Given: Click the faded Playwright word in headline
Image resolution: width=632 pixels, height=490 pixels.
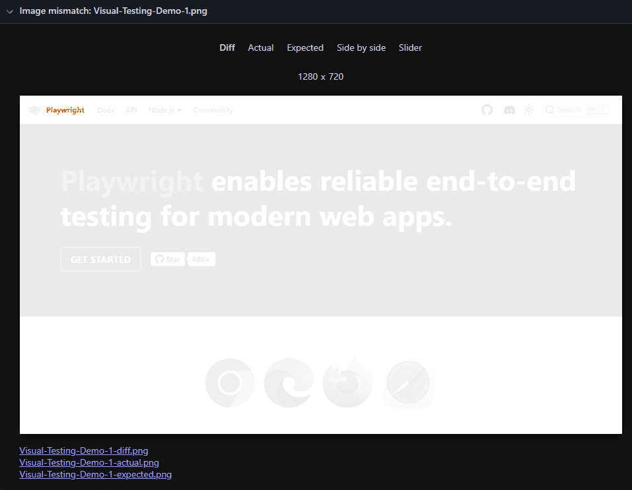Looking at the screenshot, I should click(132, 181).
